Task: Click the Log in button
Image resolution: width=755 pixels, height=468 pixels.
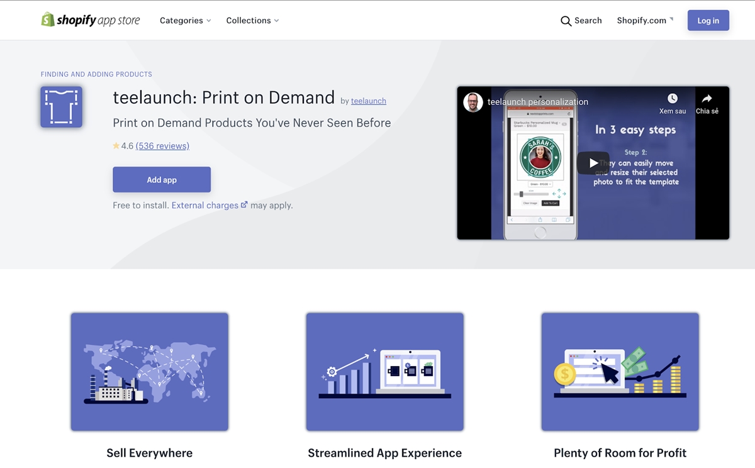Action: tap(708, 21)
